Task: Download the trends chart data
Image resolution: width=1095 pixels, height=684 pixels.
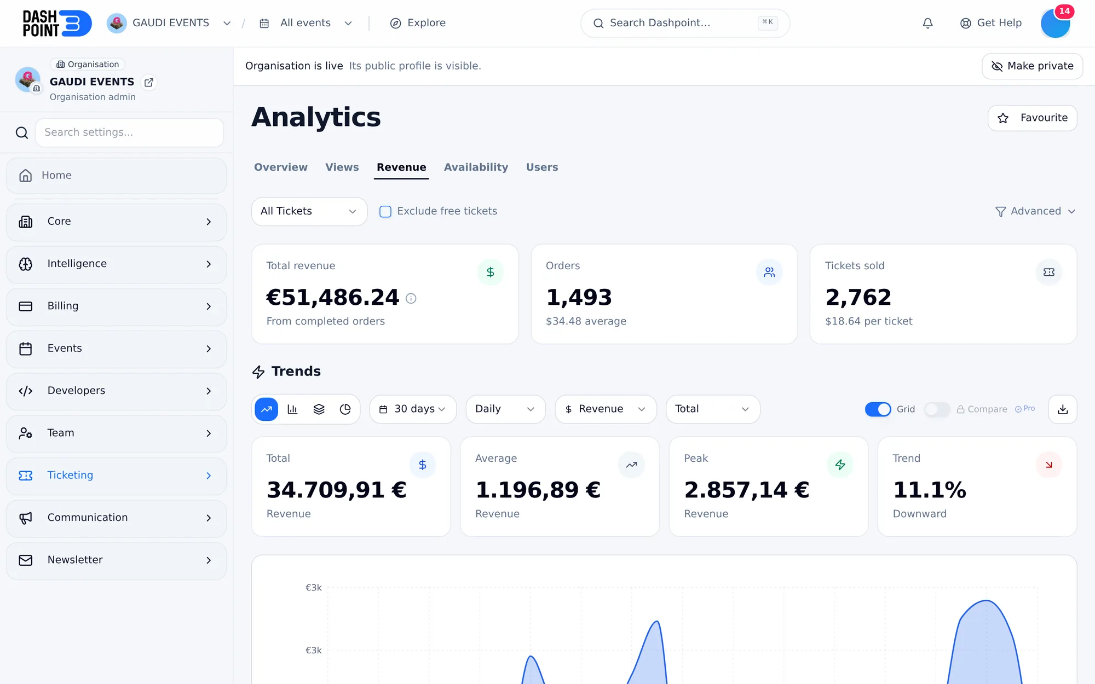Action: tap(1063, 409)
